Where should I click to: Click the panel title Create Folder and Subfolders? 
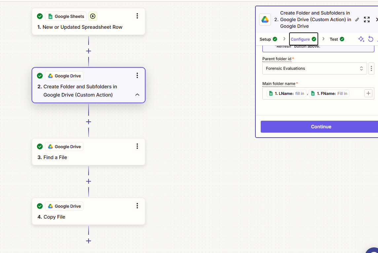coord(315,20)
